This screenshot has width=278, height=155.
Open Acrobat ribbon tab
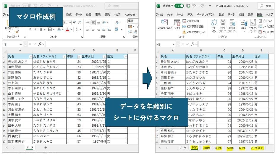click(130, 14)
